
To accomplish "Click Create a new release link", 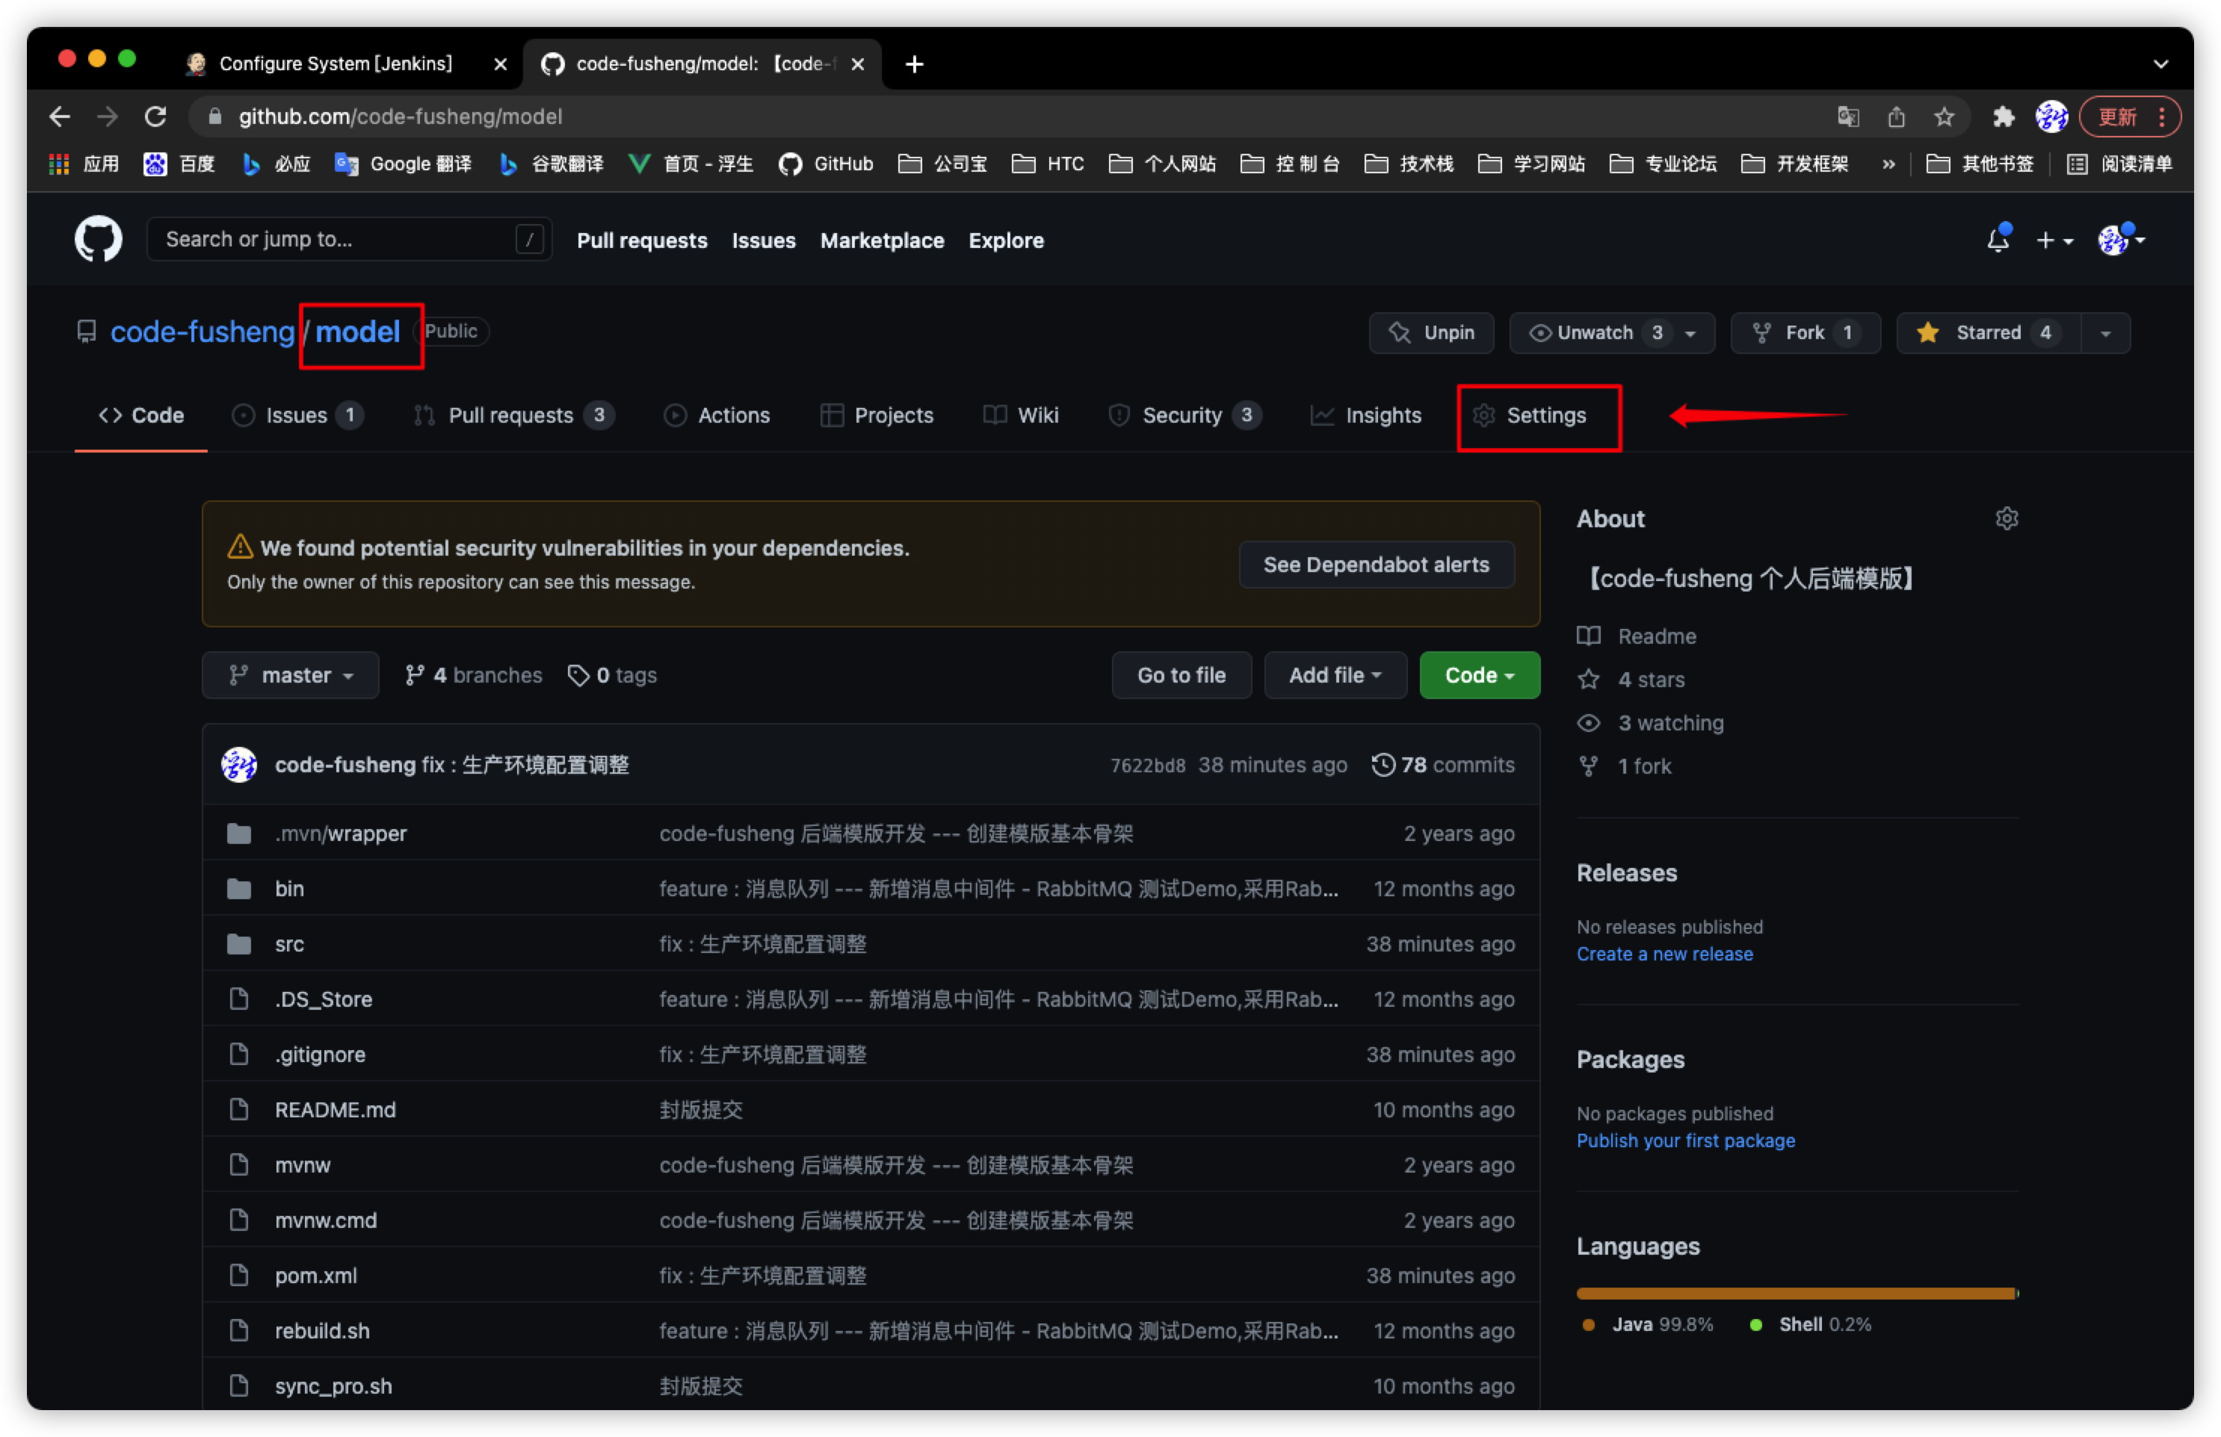I will point(1664,954).
